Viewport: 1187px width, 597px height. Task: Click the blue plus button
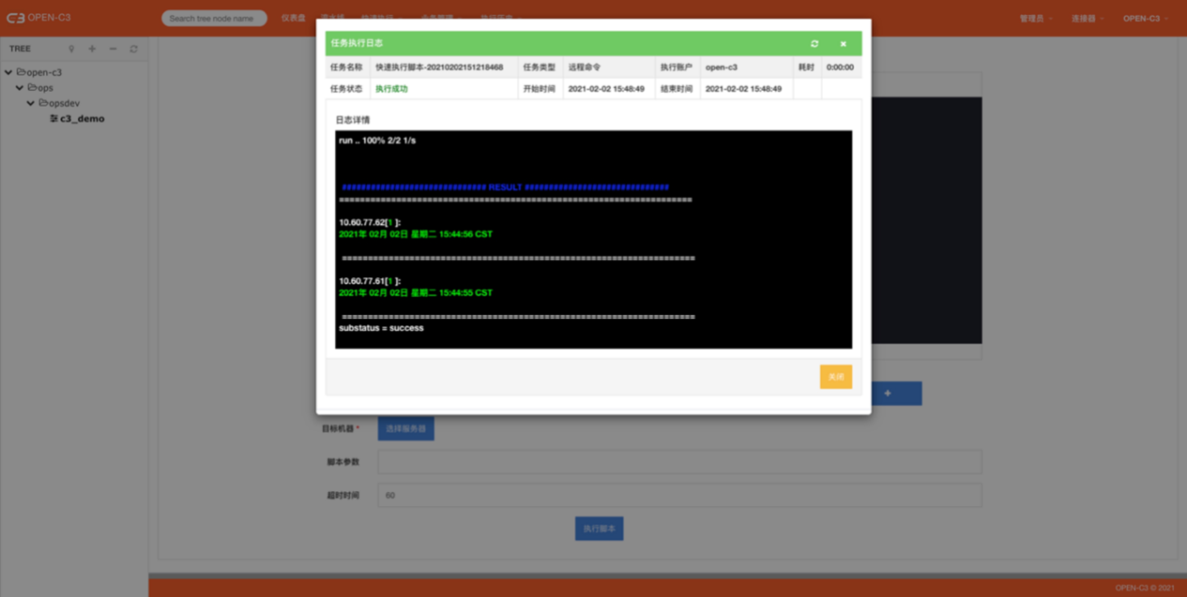(896, 393)
